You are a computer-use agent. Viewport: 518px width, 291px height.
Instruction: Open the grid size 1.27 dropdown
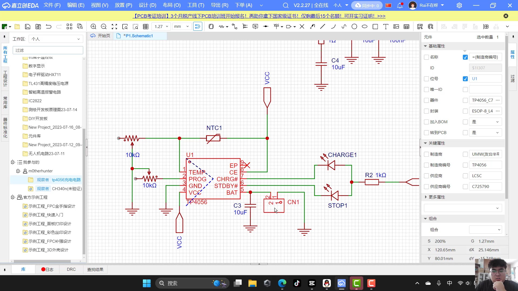coord(161,26)
